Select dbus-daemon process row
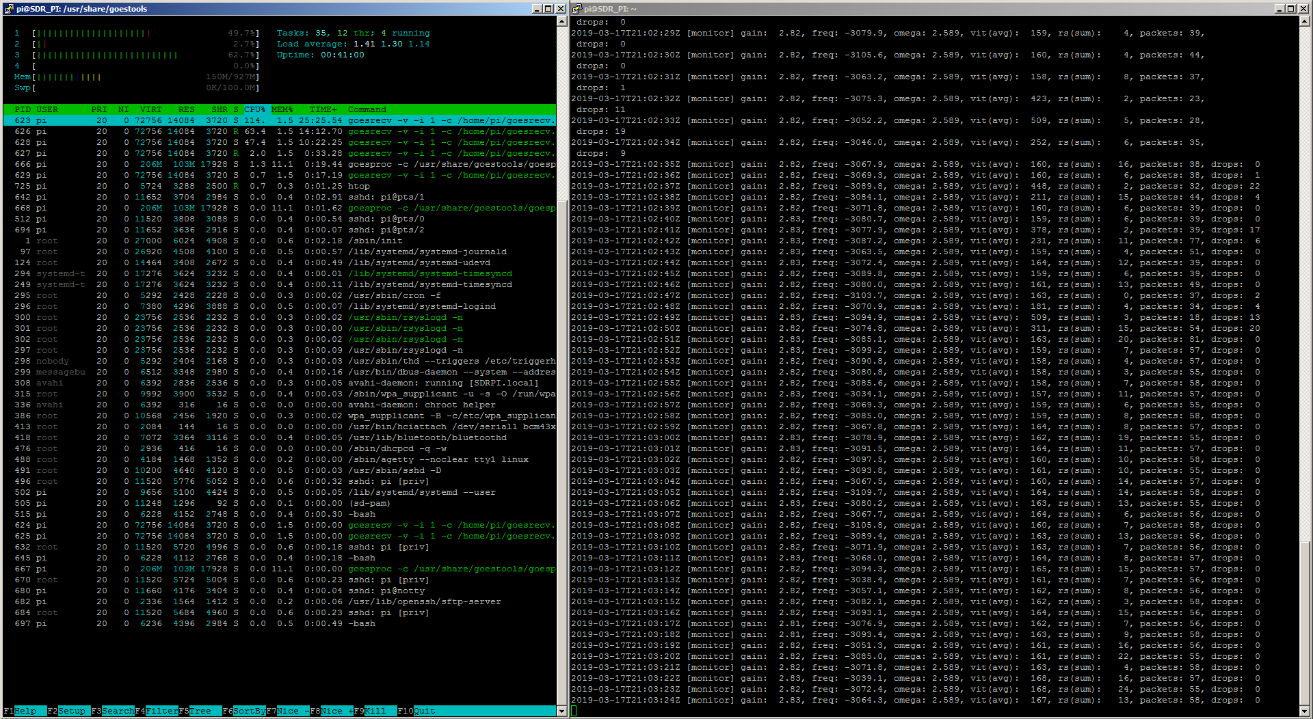Image resolution: width=1313 pixels, height=719 pixels. tap(280, 372)
